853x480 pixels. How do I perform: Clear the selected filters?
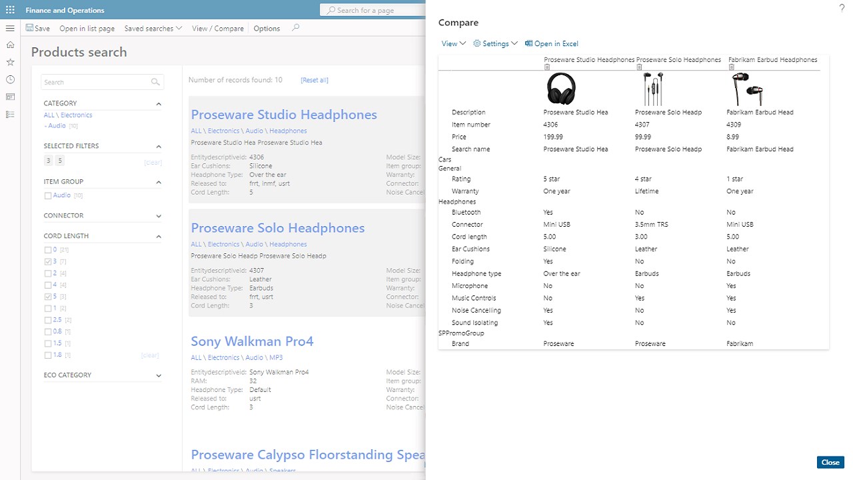[x=153, y=163]
